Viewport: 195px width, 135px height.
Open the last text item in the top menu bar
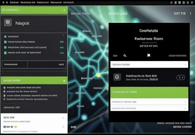pos(69,3)
